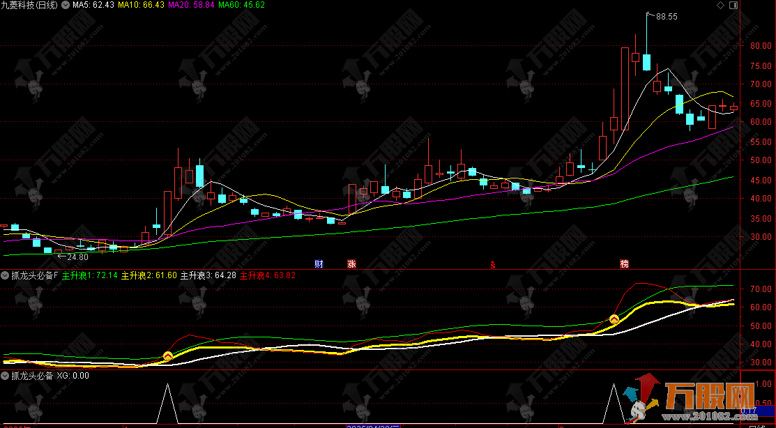Viewport: 776px width, 428px height.
Task: Toggle the side panel icon at top right
Action: (x=732, y=5)
